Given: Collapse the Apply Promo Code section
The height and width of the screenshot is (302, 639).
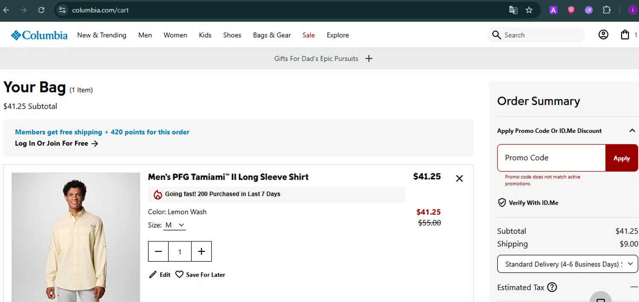Looking at the screenshot, I should (632, 131).
